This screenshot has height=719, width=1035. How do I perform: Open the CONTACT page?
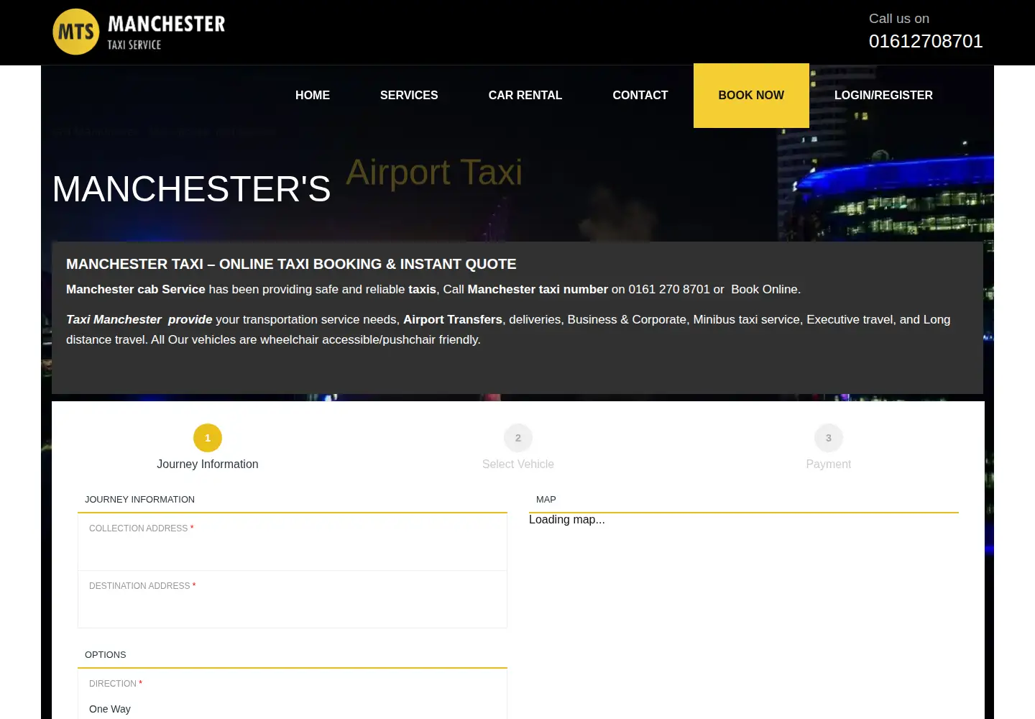pos(640,95)
